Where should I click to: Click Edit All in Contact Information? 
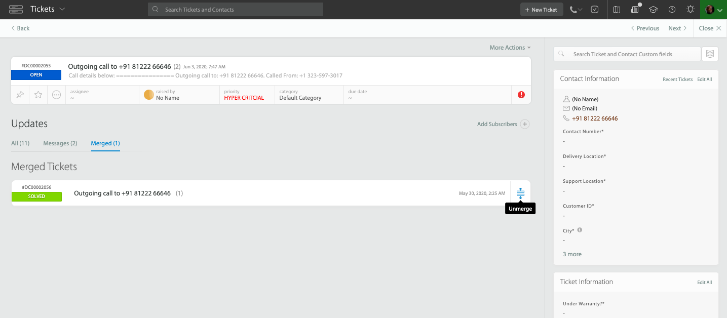point(704,79)
